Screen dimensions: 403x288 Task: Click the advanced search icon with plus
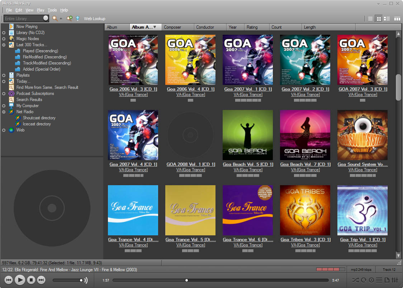(x=70, y=18)
